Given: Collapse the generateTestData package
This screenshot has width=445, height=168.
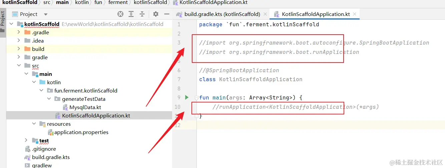Looking at the screenshot, I should pos(49,99).
